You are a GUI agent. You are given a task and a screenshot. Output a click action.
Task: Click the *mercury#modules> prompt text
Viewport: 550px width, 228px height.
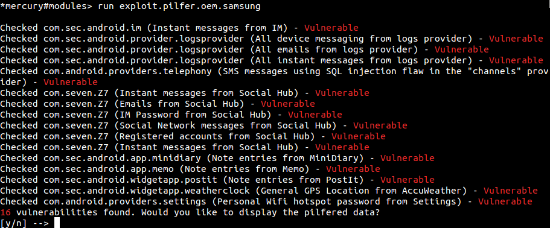(45, 6)
